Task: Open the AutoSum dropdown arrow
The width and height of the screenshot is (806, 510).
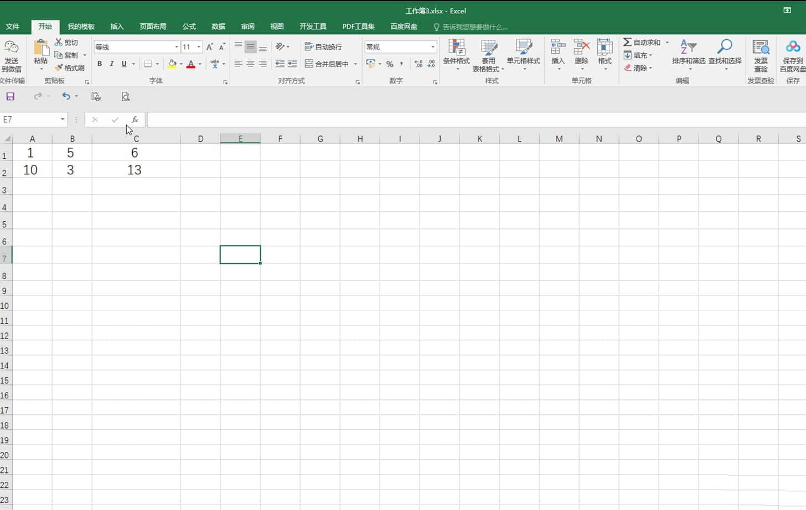Action: pyautogui.click(x=667, y=43)
